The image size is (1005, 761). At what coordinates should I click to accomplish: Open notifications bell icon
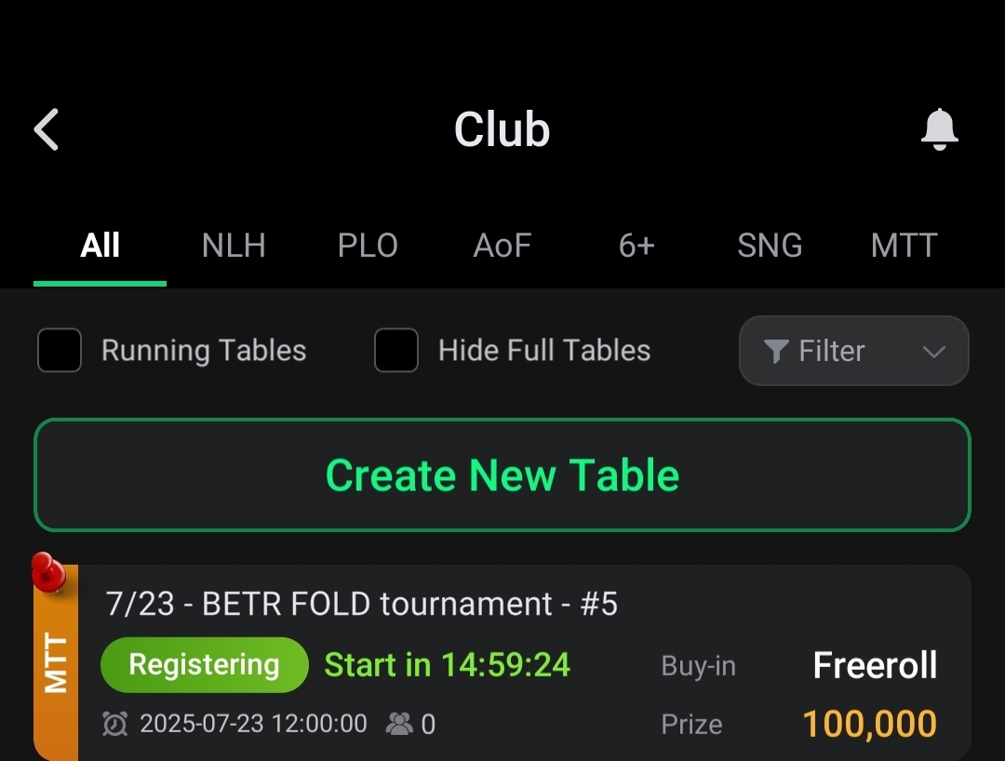tap(939, 129)
